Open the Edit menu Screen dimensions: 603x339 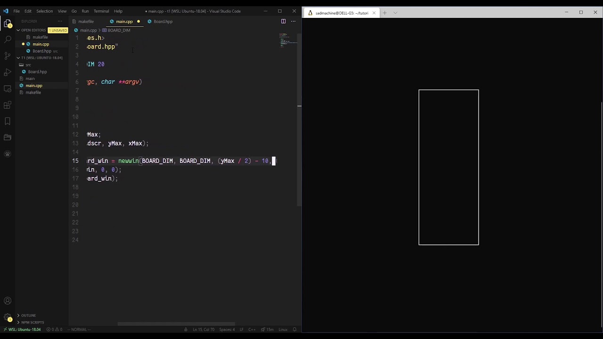coord(28,11)
